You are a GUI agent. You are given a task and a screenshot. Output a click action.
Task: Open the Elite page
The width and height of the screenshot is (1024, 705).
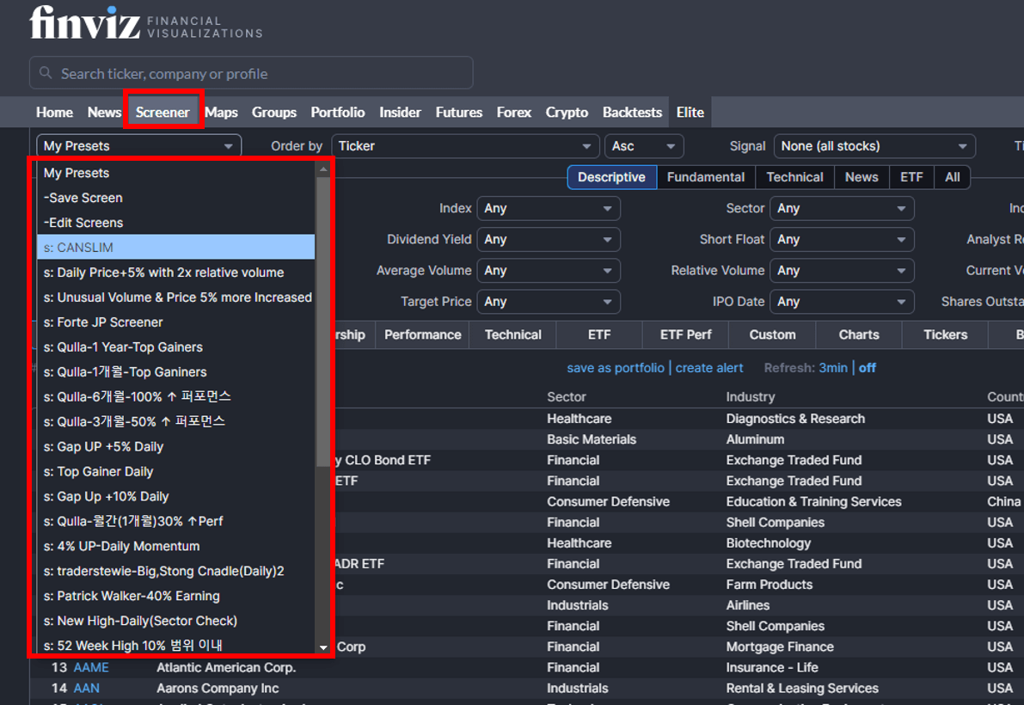pos(690,113)
